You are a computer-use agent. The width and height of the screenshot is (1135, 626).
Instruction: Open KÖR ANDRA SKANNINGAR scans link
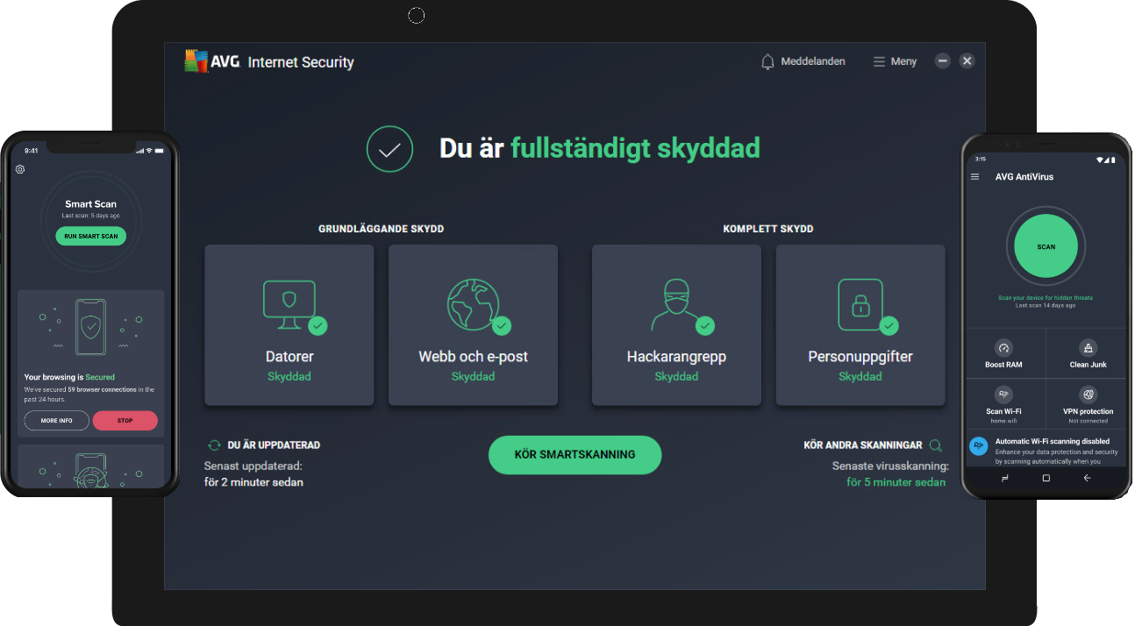click(873, 445)
